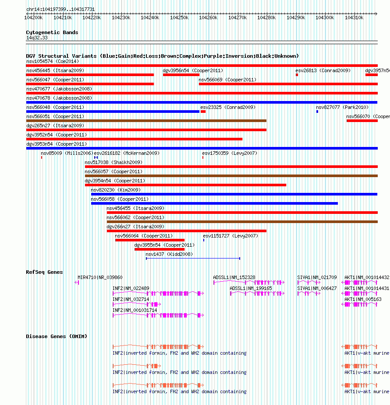
Task: Click the esv23325 (Conrad2009) label
Action: pyautogui.click(x=228, y=107)
